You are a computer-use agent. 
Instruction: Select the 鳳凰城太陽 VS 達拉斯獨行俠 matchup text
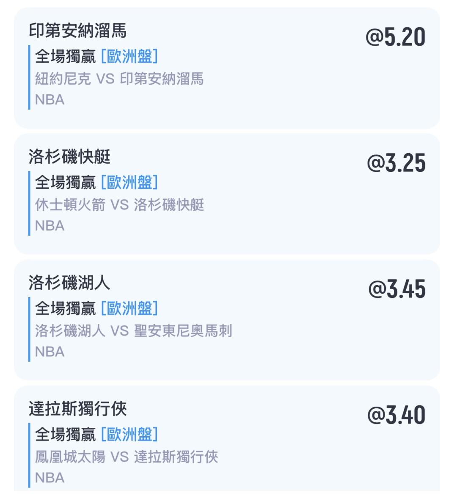pyautogui.click(x=126, y=457)
